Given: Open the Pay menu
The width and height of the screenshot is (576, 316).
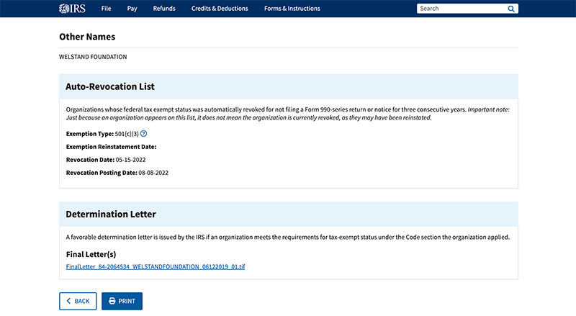Looking at the screenshot, I should point(132,9).
